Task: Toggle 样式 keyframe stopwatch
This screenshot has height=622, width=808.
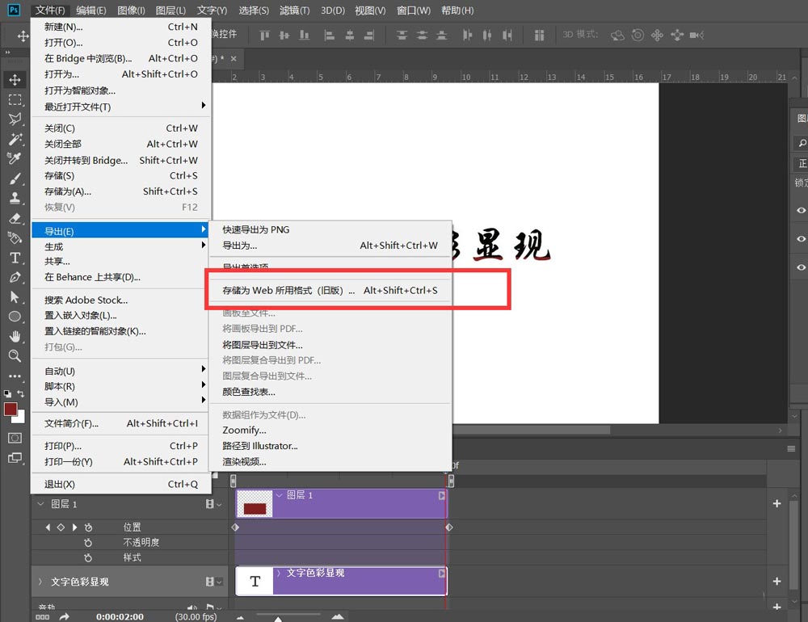Action: pos(88,557)
